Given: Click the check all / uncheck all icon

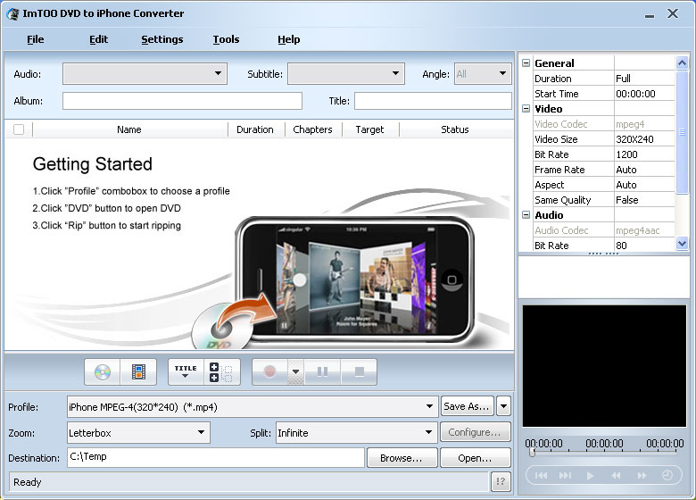Looking at the screenshot, I should (x=221, y=372).
